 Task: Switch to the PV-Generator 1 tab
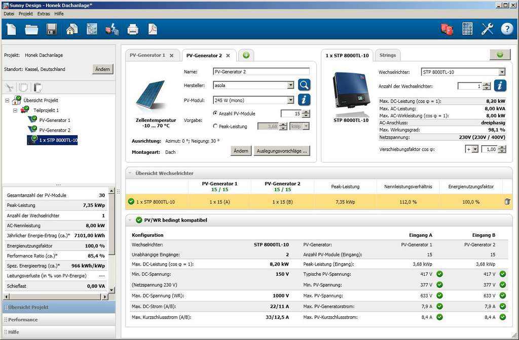(x=147, y=55)
